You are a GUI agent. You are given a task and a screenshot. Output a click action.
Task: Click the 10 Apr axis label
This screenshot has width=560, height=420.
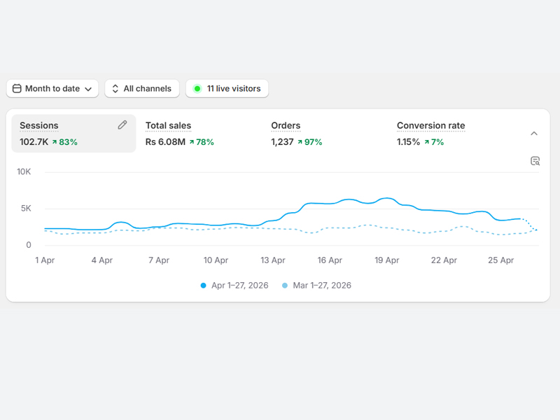click(x=216, y=260)
